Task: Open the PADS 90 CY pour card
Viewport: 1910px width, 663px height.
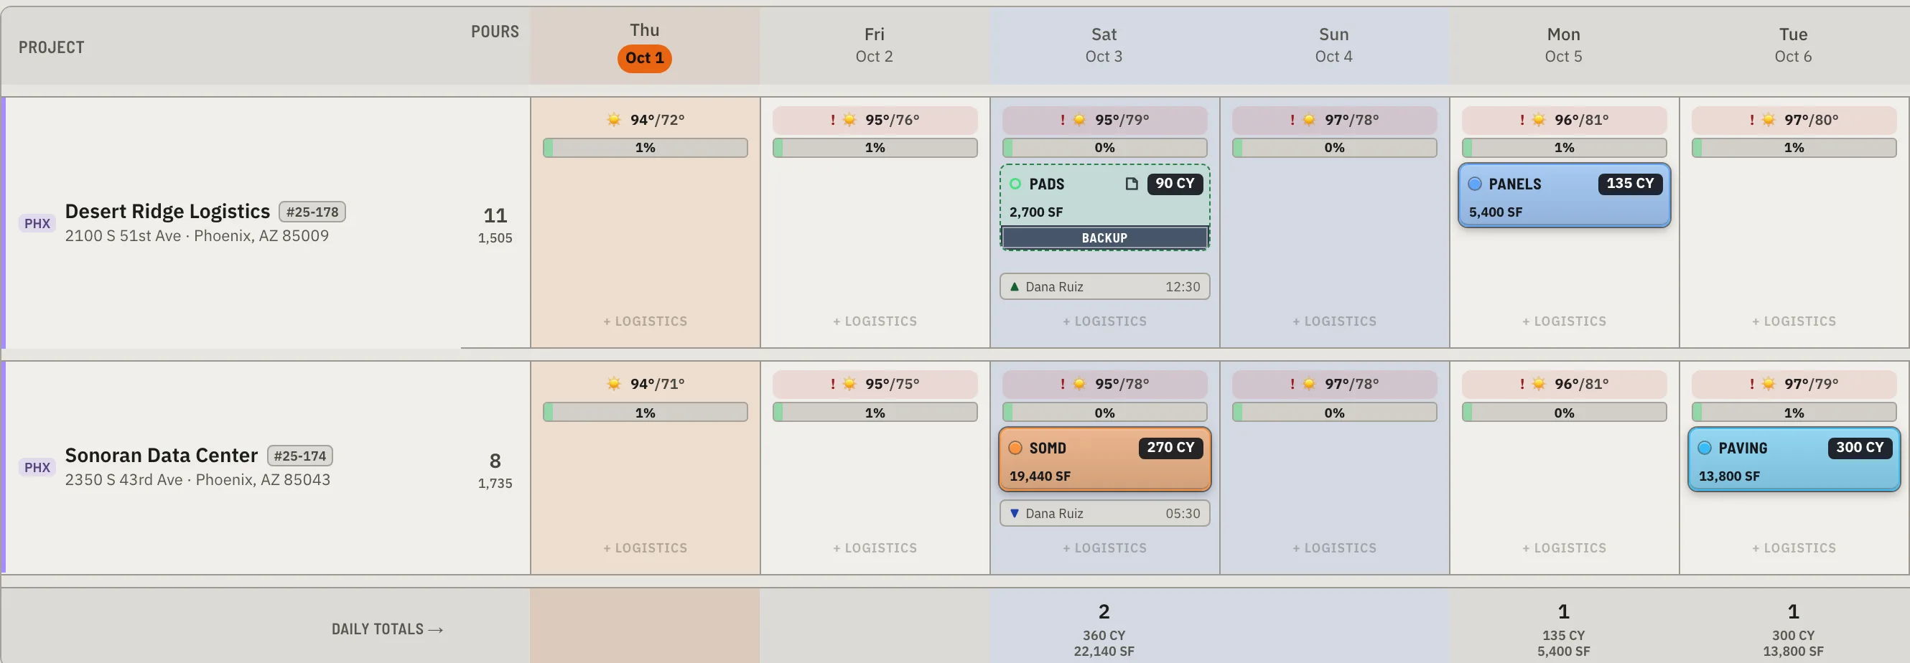Action: pyautogui.click(x=1104, y=207)
